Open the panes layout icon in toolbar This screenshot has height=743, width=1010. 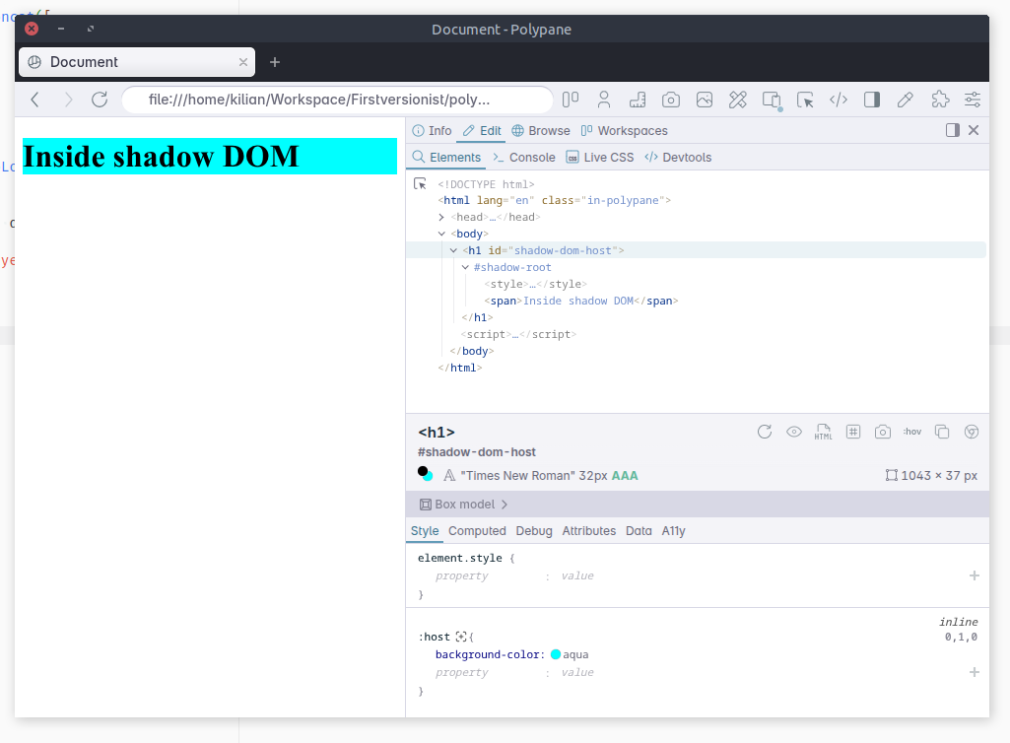[x=571, y=100]
